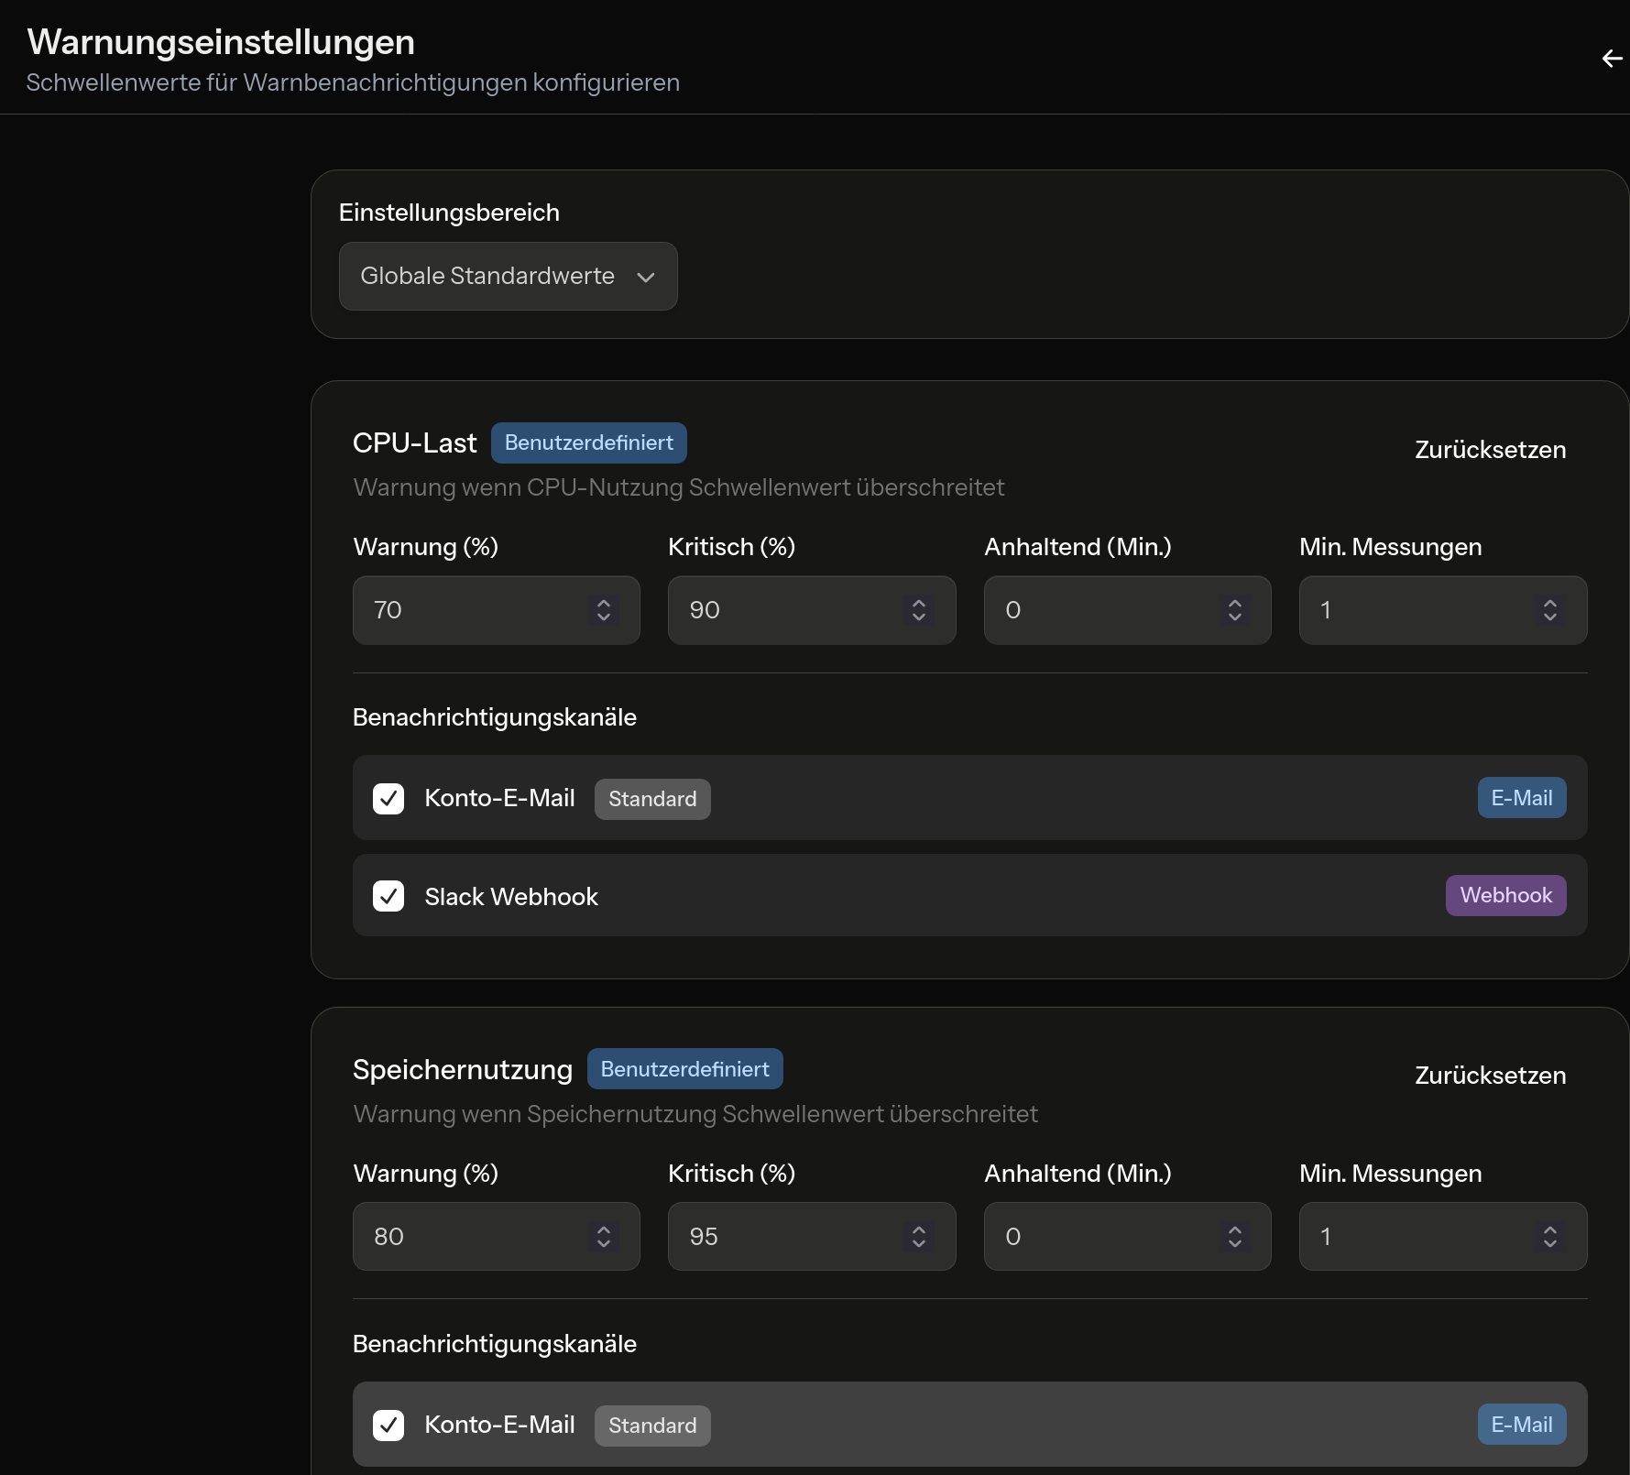Click the Speichernutzung Min. Messungen stepper arrows

point(1549,1237)
